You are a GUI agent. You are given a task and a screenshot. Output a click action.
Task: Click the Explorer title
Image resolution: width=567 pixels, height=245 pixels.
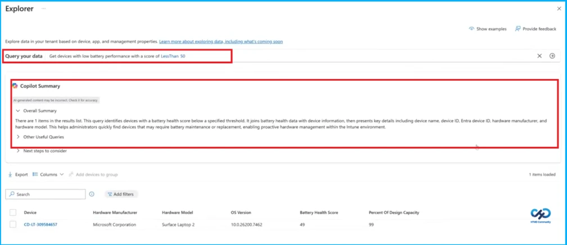tap(20, 8)
